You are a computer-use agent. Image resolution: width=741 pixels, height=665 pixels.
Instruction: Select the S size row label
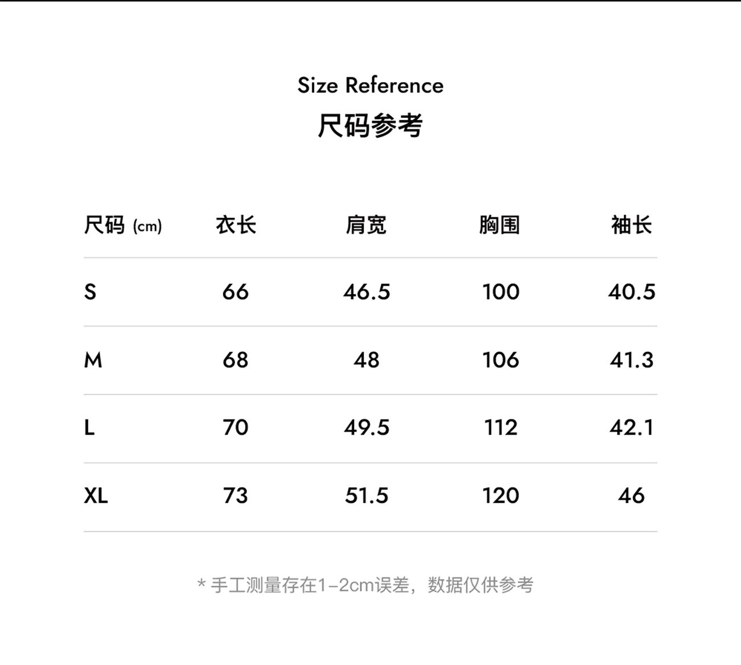pos(90,292)
